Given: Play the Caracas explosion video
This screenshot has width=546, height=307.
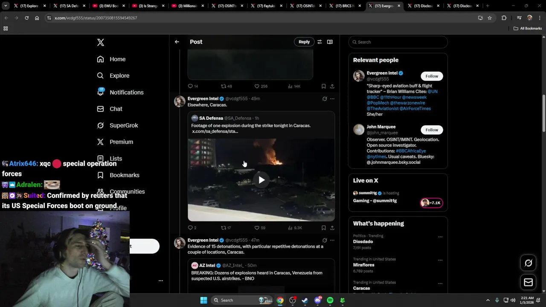Looking at the screenshot, I should click(261, 180).
